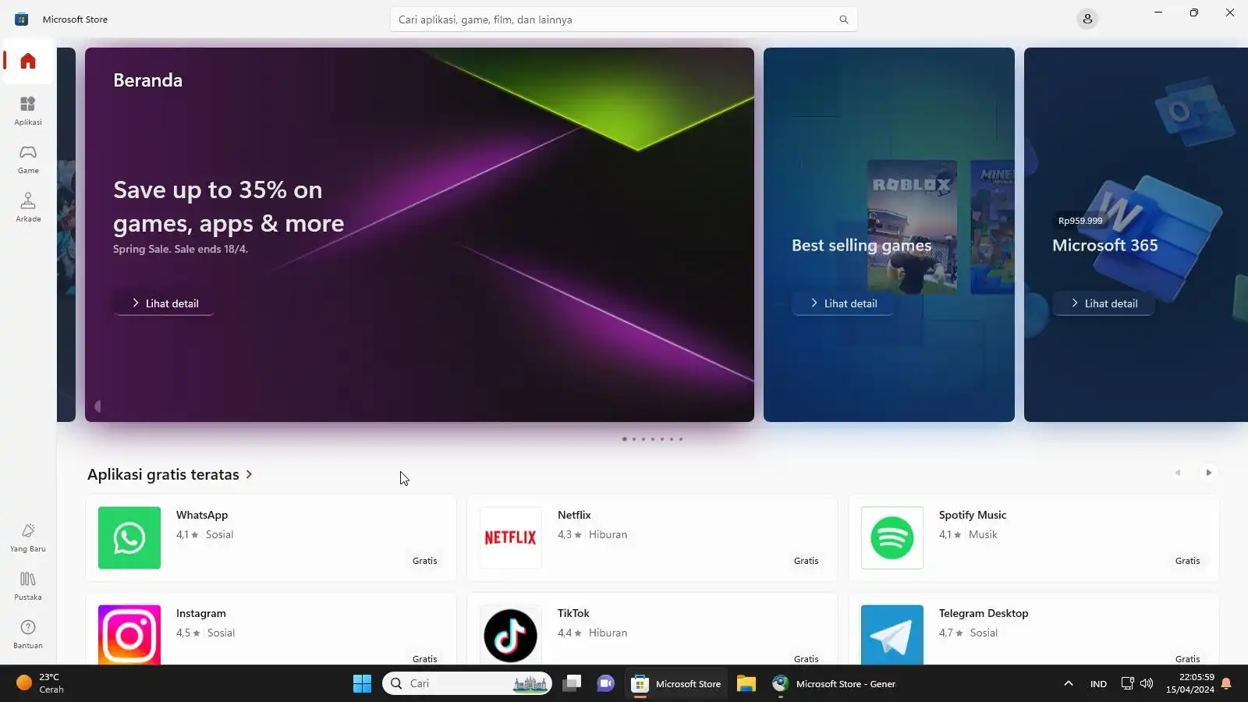
Task: Click the Instagram app icon
Action: pos(129,635)
